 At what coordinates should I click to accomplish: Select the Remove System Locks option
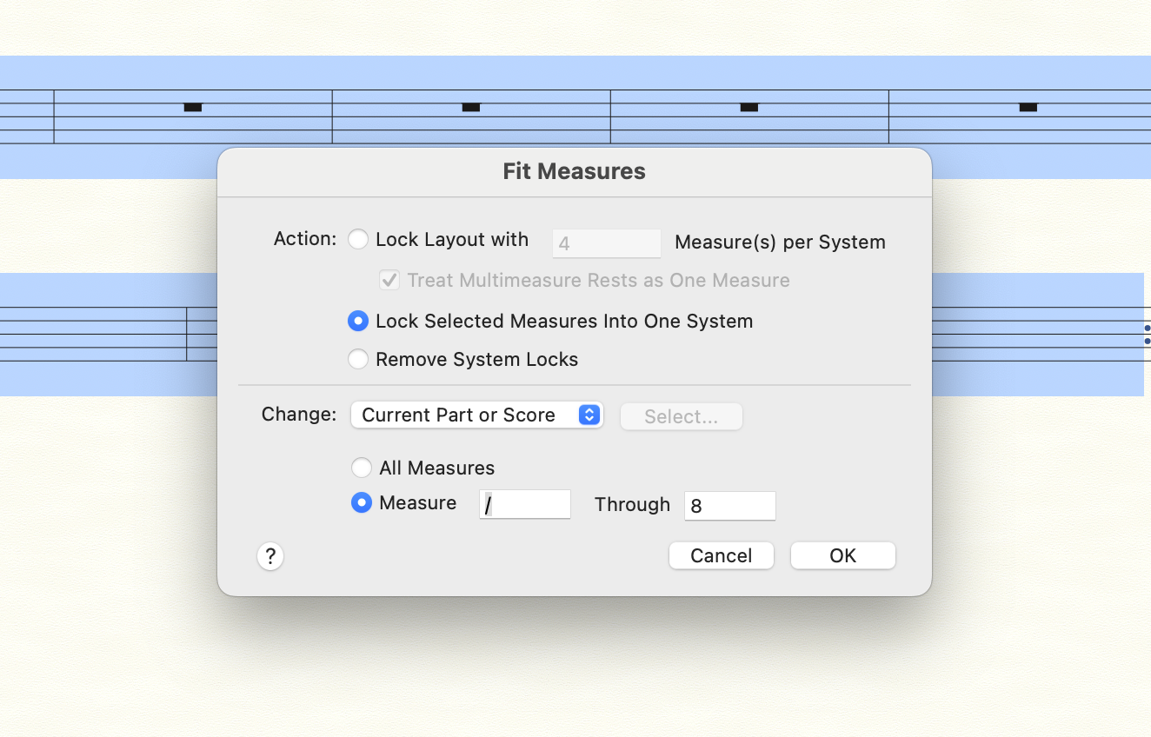(358, 360)
